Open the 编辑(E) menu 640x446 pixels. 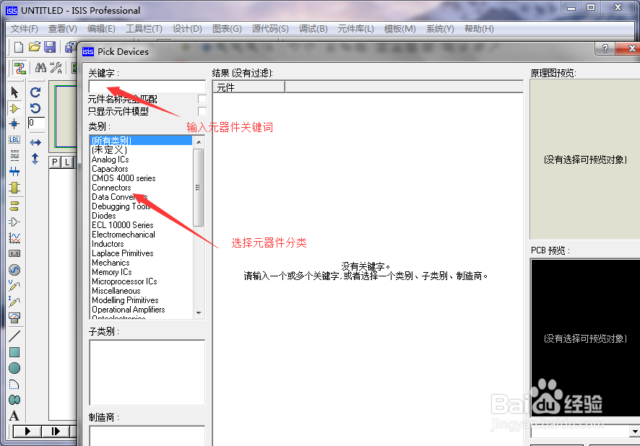tap(101, 29)
